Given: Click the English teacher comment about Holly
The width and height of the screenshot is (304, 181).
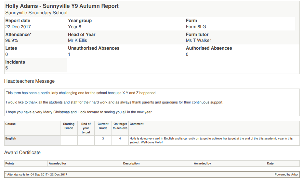Looking at the screenshot, I should 211,140.
